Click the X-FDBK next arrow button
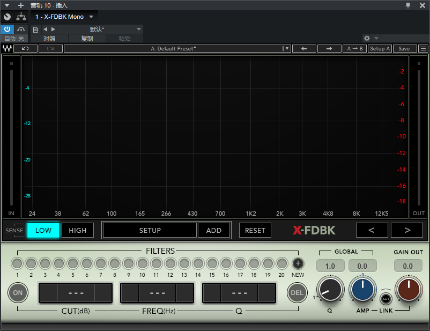430x331 pixels. point(407,230)
